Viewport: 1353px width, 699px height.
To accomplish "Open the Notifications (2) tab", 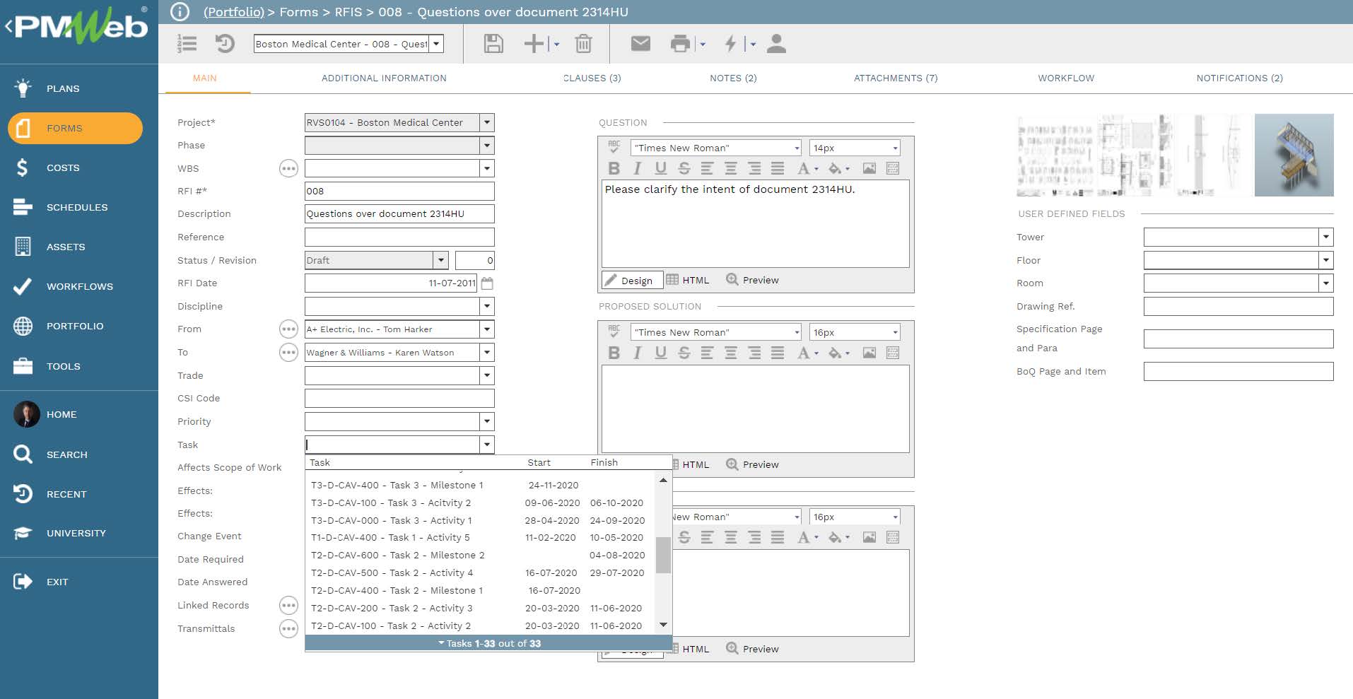I will [x=1239, y=78].
